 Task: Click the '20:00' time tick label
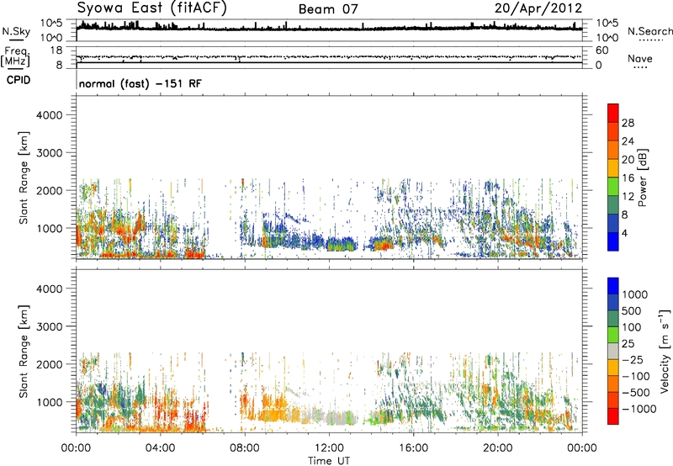pos(498,448)
